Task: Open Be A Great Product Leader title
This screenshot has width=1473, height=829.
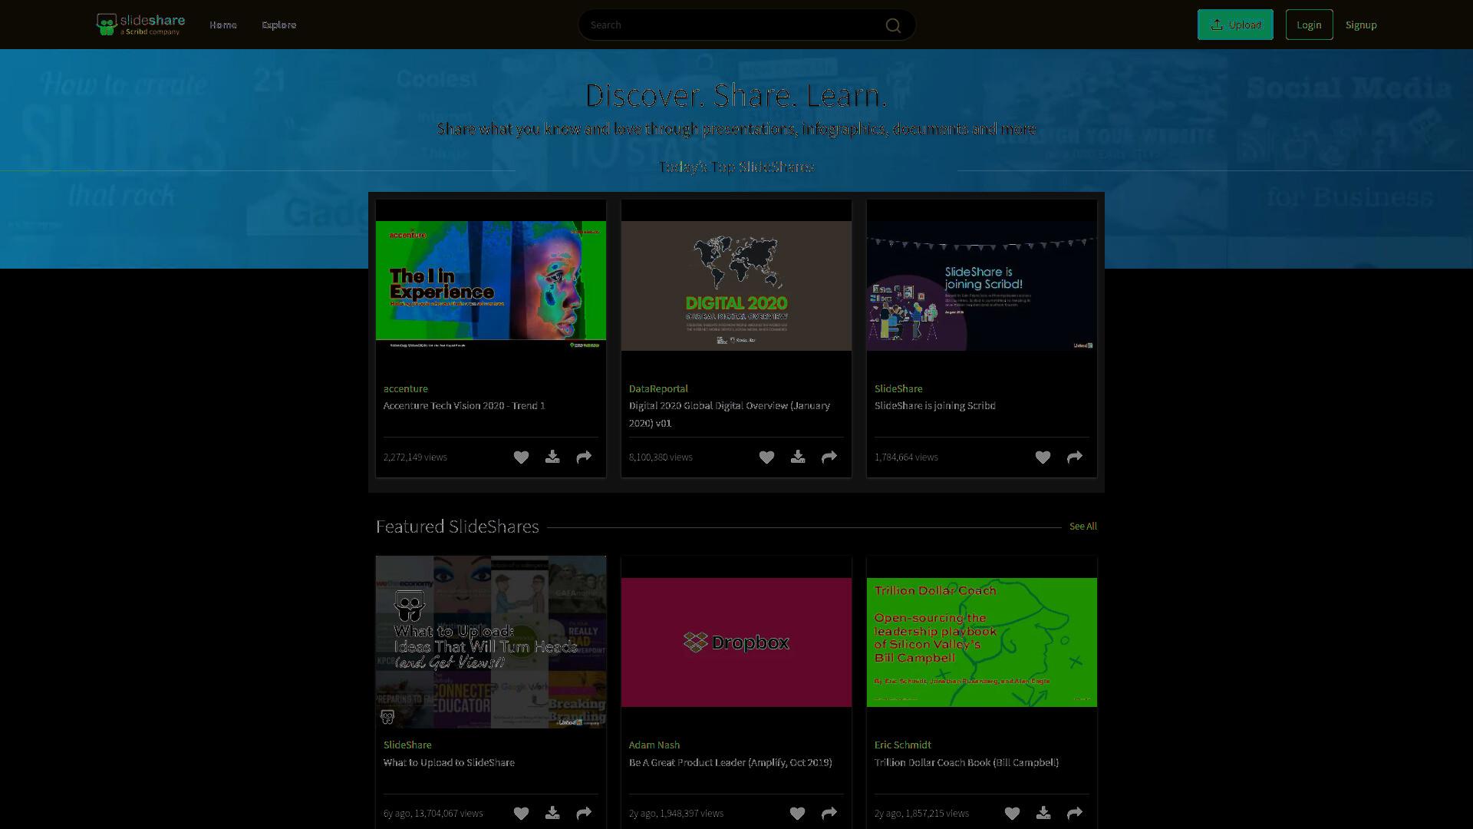Action: coord(730,763)
